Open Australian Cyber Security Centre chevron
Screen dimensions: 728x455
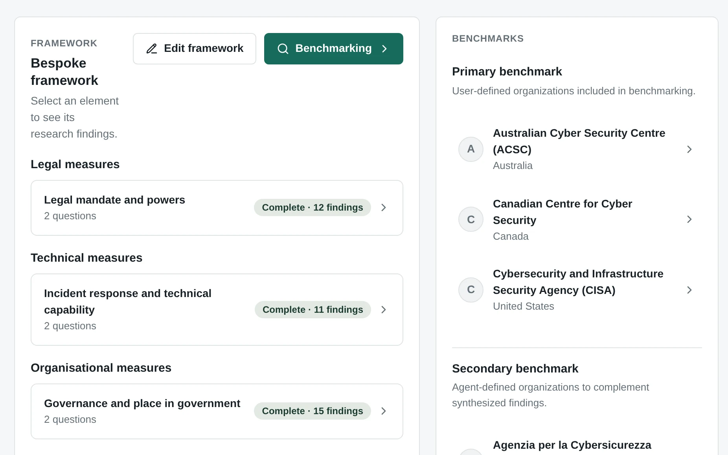(689, 149)
